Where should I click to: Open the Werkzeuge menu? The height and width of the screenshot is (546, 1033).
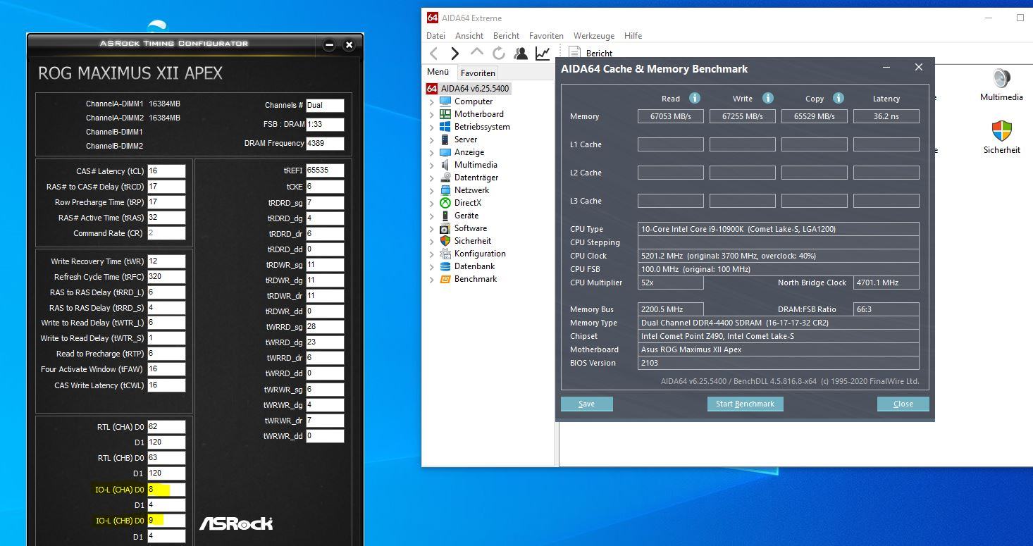click(593, 35)
